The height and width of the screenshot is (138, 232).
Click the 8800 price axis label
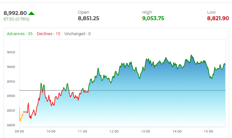[x=11, y=125]
